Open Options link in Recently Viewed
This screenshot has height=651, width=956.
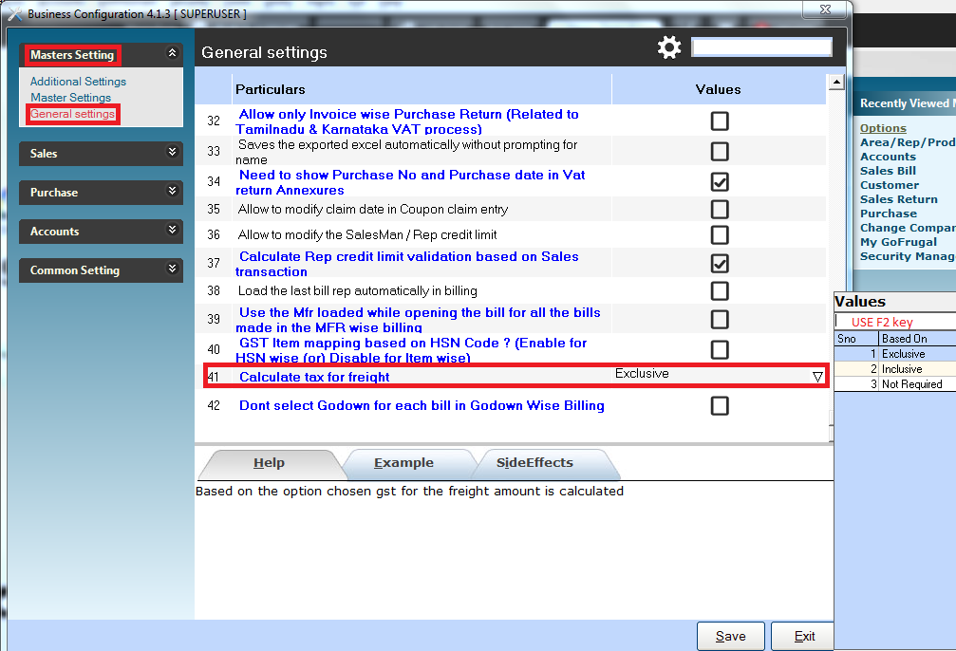(x=883, y=128)
